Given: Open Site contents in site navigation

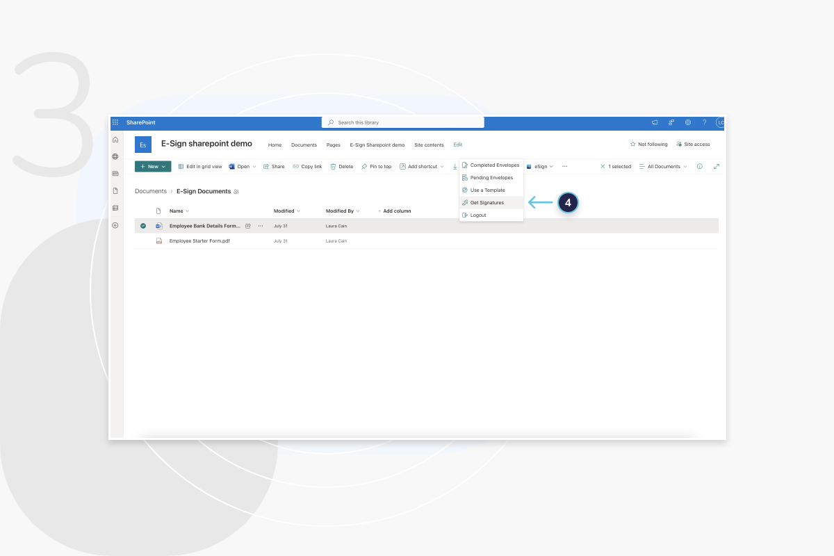Looking at the screenshot, I should click(429, 145).
